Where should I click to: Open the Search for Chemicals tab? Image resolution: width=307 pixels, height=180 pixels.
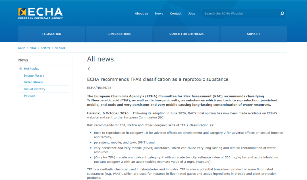(x=186, y=34)
